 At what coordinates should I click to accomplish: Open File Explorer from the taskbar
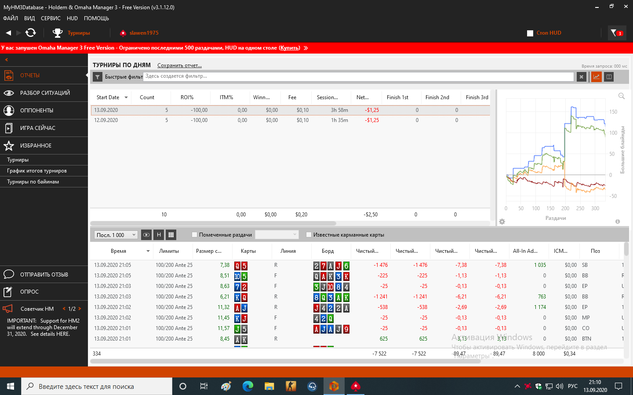(269, 386)
